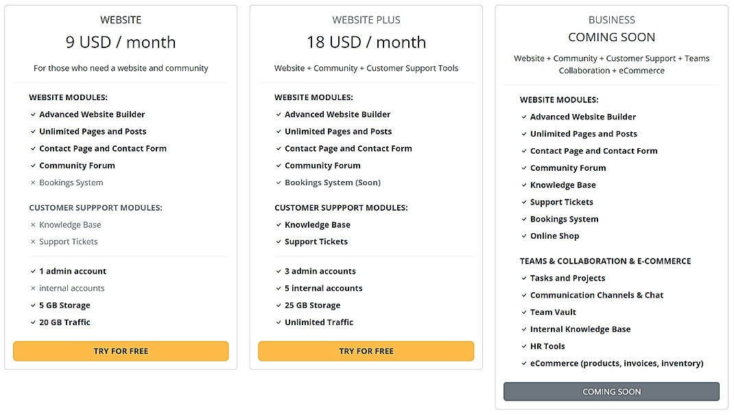Click the checkmark next to HR Tools
The height and width of the screenshot is (415, 734).
coord(523,346)
